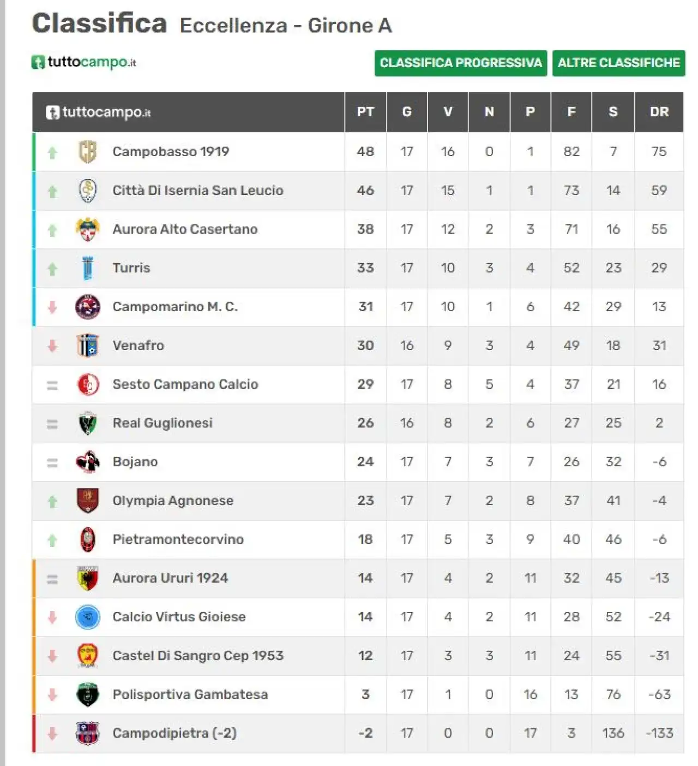Screen dimensions: 698x766
Task: Click the Campobasso 1919 team crest
Action: click(x=88, y=152)
